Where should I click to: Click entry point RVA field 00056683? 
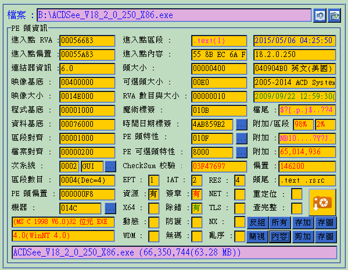pos(87,41)
